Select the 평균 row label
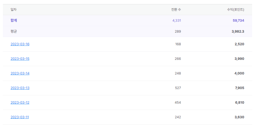 click(x=14, y=31)
